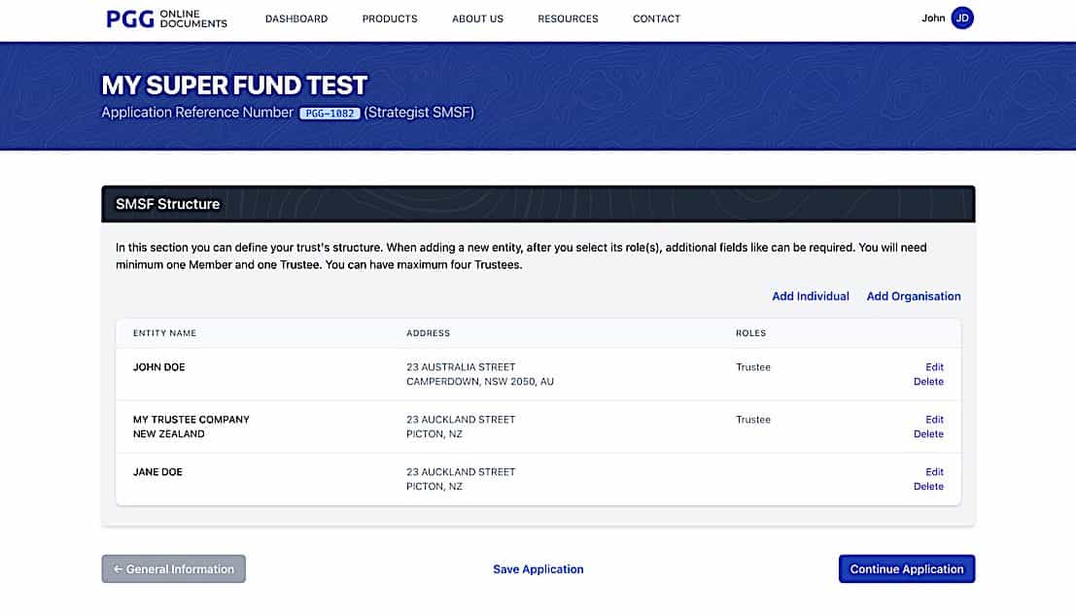This screenshot has width=1076, height=615.
Task: Edit My Trustee Company New Zealand
Action: (934, 420)
